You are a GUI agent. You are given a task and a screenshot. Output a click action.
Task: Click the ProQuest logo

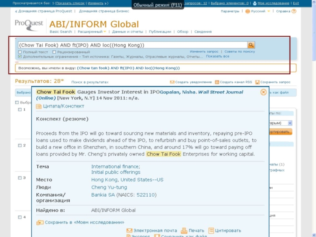pos(29,25)
